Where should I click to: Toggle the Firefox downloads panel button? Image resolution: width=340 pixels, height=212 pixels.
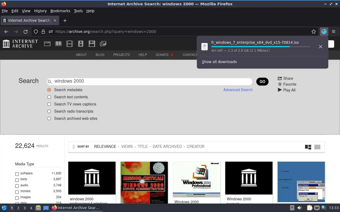coord(324,32)
